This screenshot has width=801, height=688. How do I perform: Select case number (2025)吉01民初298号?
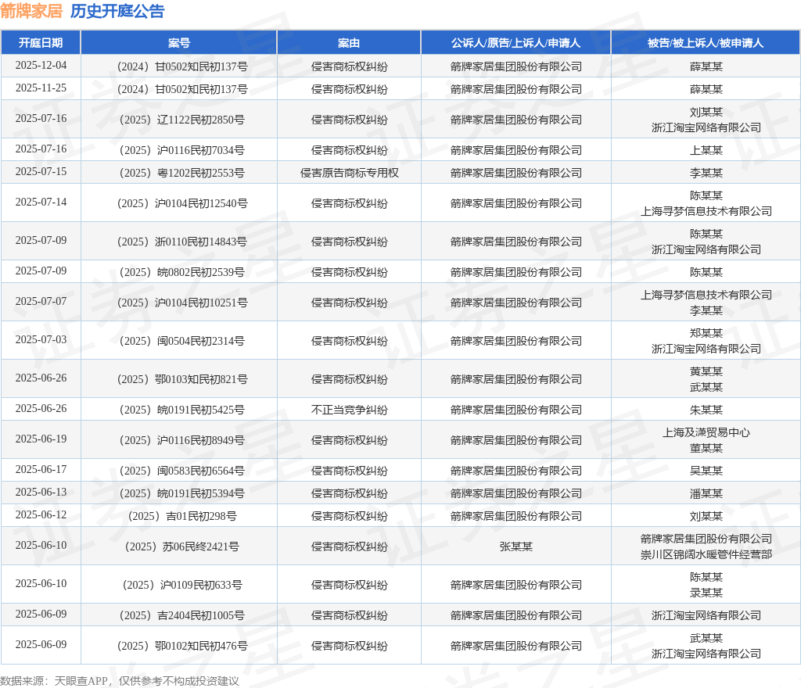[x=182, y=517]
